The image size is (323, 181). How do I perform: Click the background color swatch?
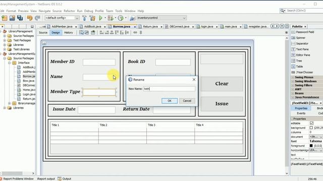[311, 128]
